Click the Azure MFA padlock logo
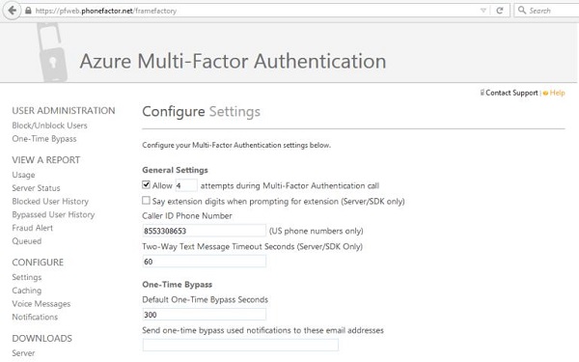Viewport: 579px width, 362px height. point(52,52)
